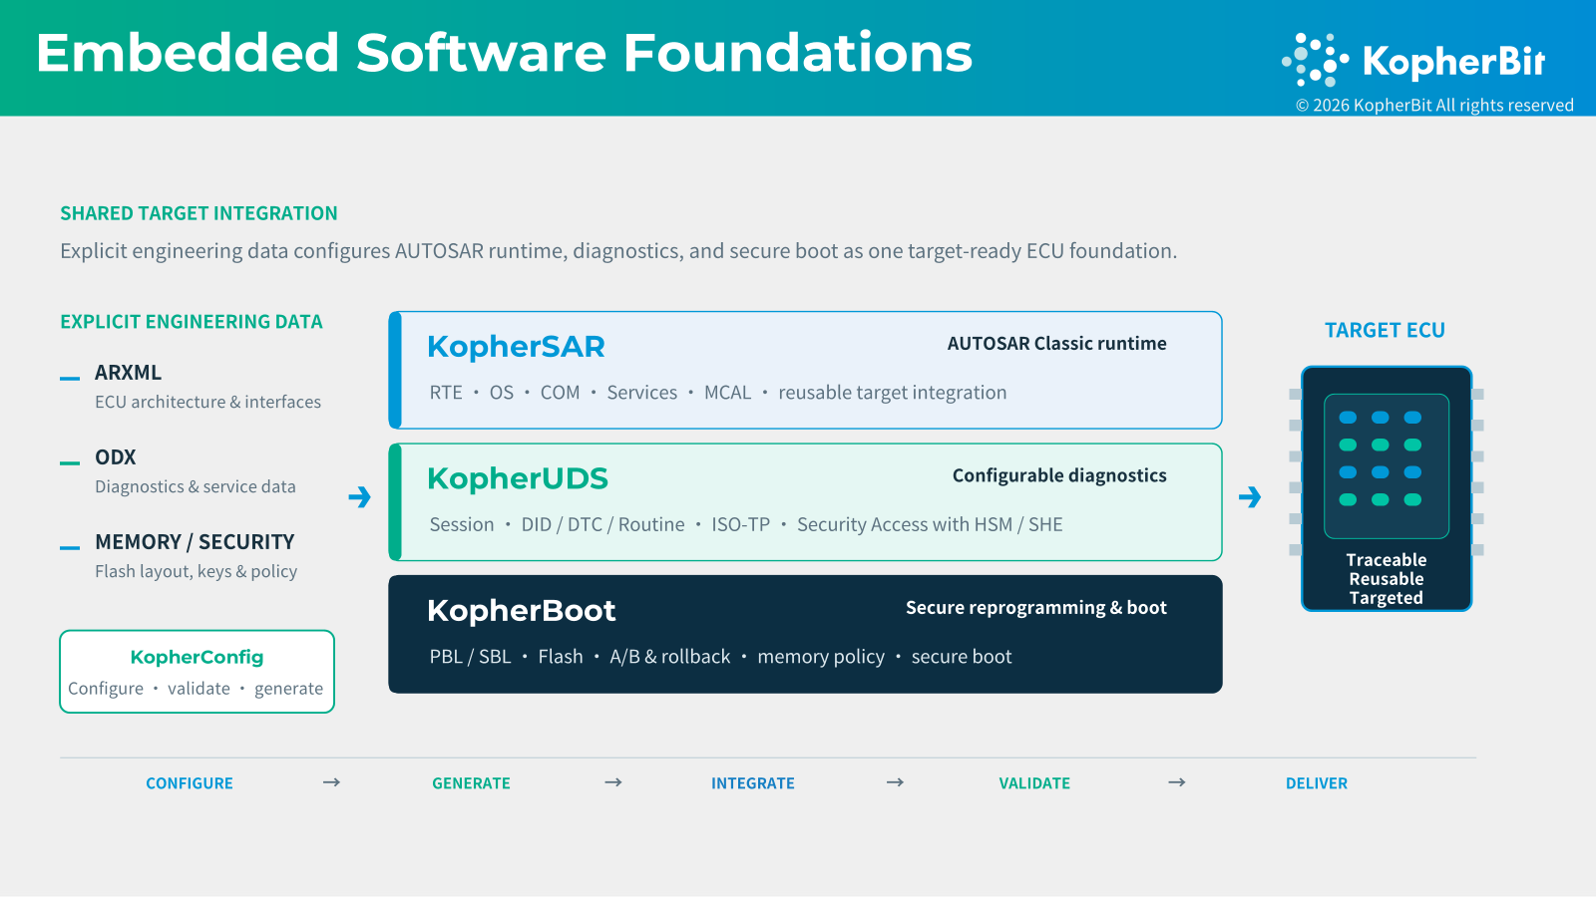Screen dimensions: 1596x897
Task: Click 'Flash layout, keys & policy' text
Action: [197, 571]
